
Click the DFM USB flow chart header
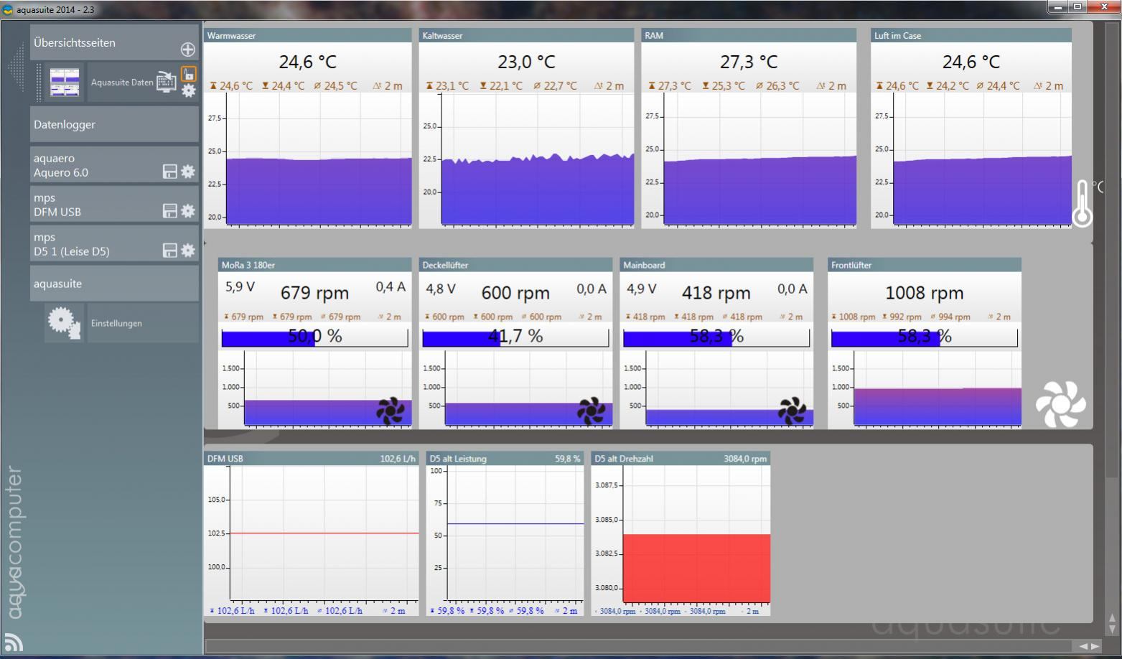[311, 458]
